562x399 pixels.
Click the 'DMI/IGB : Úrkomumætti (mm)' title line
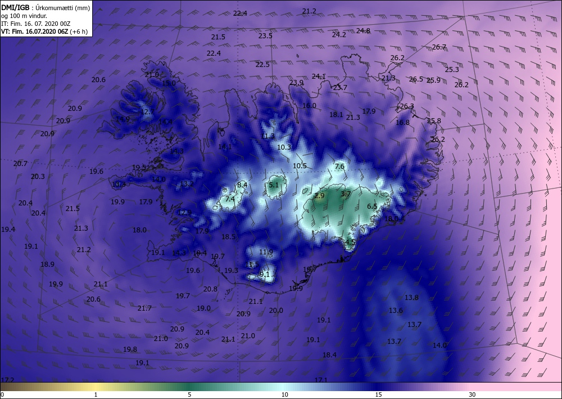tap(46, 7)
